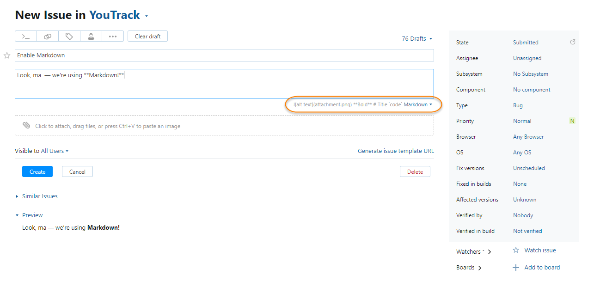This screenshot has height=287, width=594.
Task: Click the Create button
Action: pyautogui.click(x=37, y=172)
